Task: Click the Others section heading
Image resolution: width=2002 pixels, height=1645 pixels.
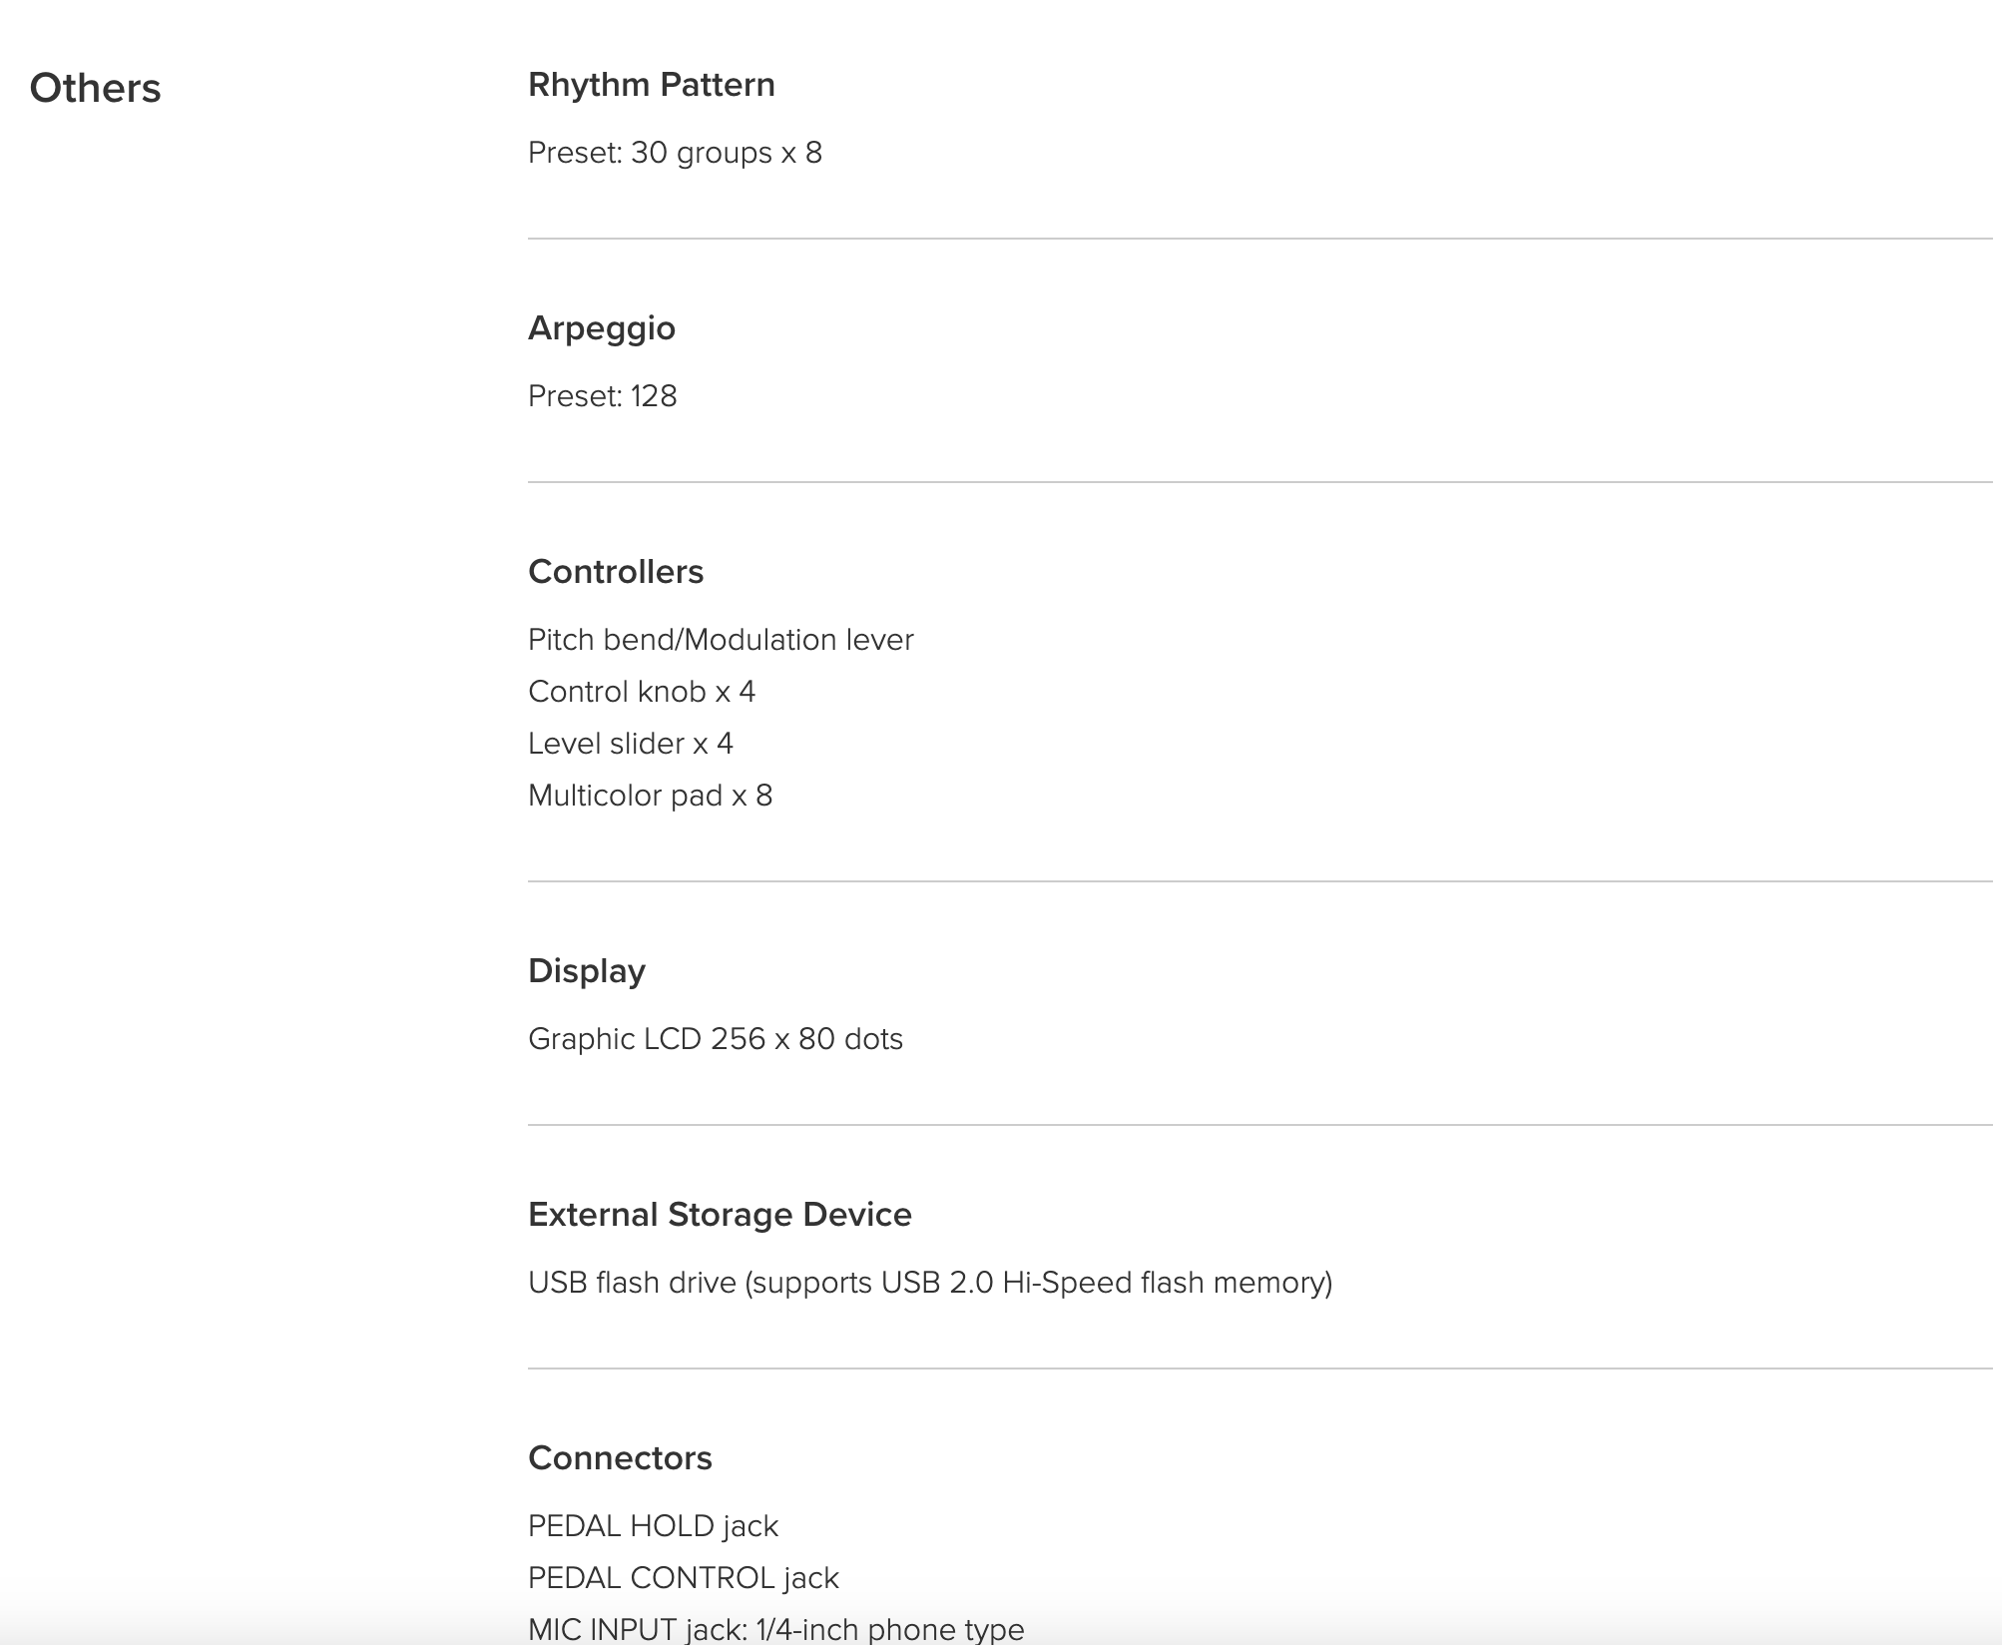Action: pos(95,88)
